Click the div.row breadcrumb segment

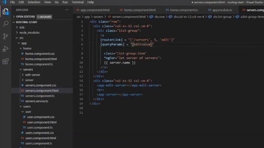(160, 17)
